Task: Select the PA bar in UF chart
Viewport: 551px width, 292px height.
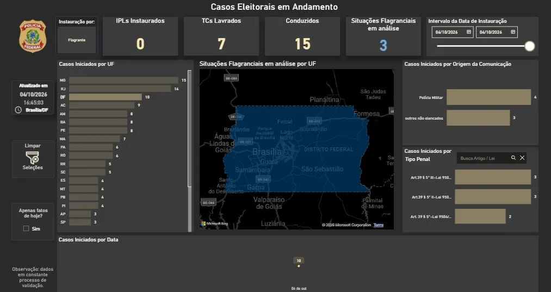Action: coord(91,147)
